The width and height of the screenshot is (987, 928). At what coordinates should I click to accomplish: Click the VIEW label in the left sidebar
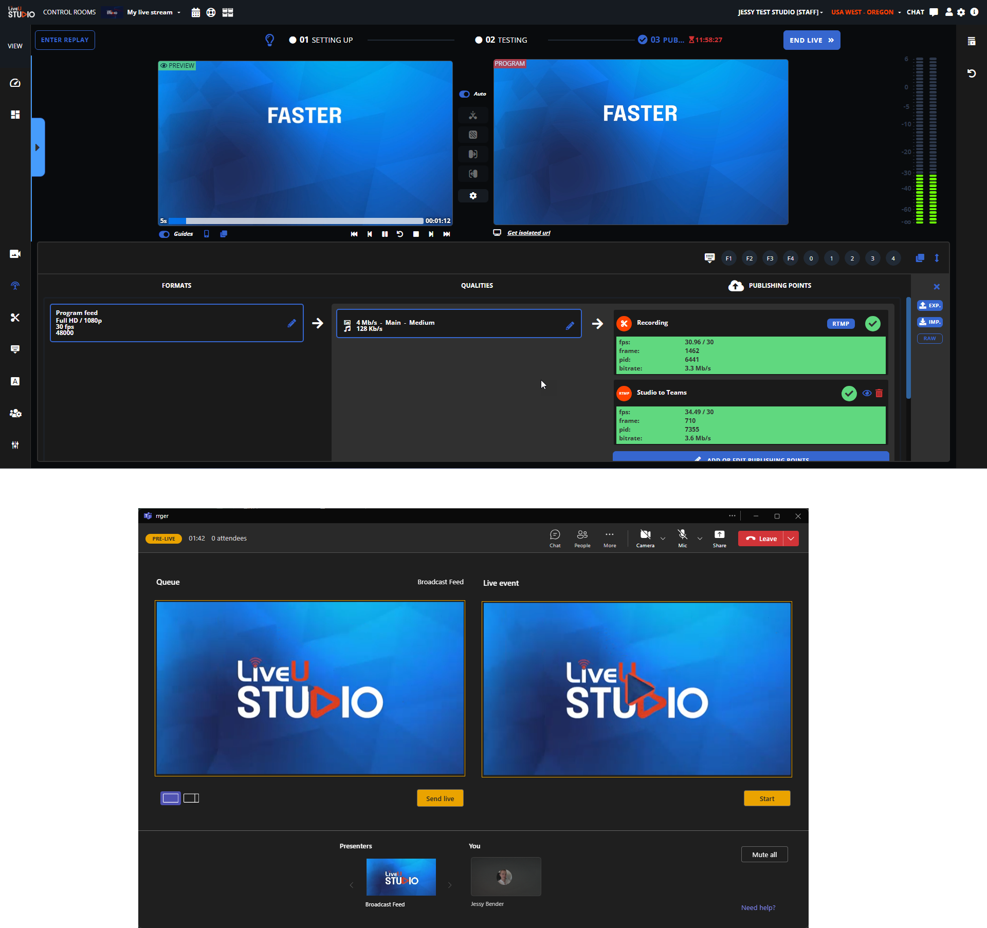pos(15,46)
